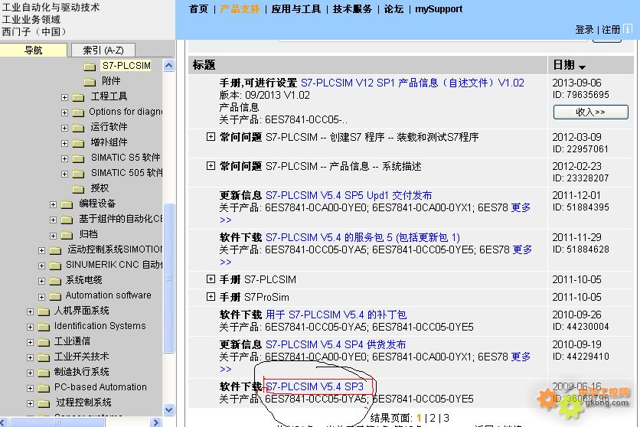Expand the SINUMERIK CNC tree node

[x=41, y=266]
